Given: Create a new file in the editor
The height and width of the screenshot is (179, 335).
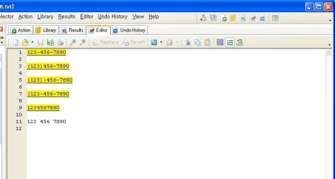Looking at the screenshot, I should 16,42.
